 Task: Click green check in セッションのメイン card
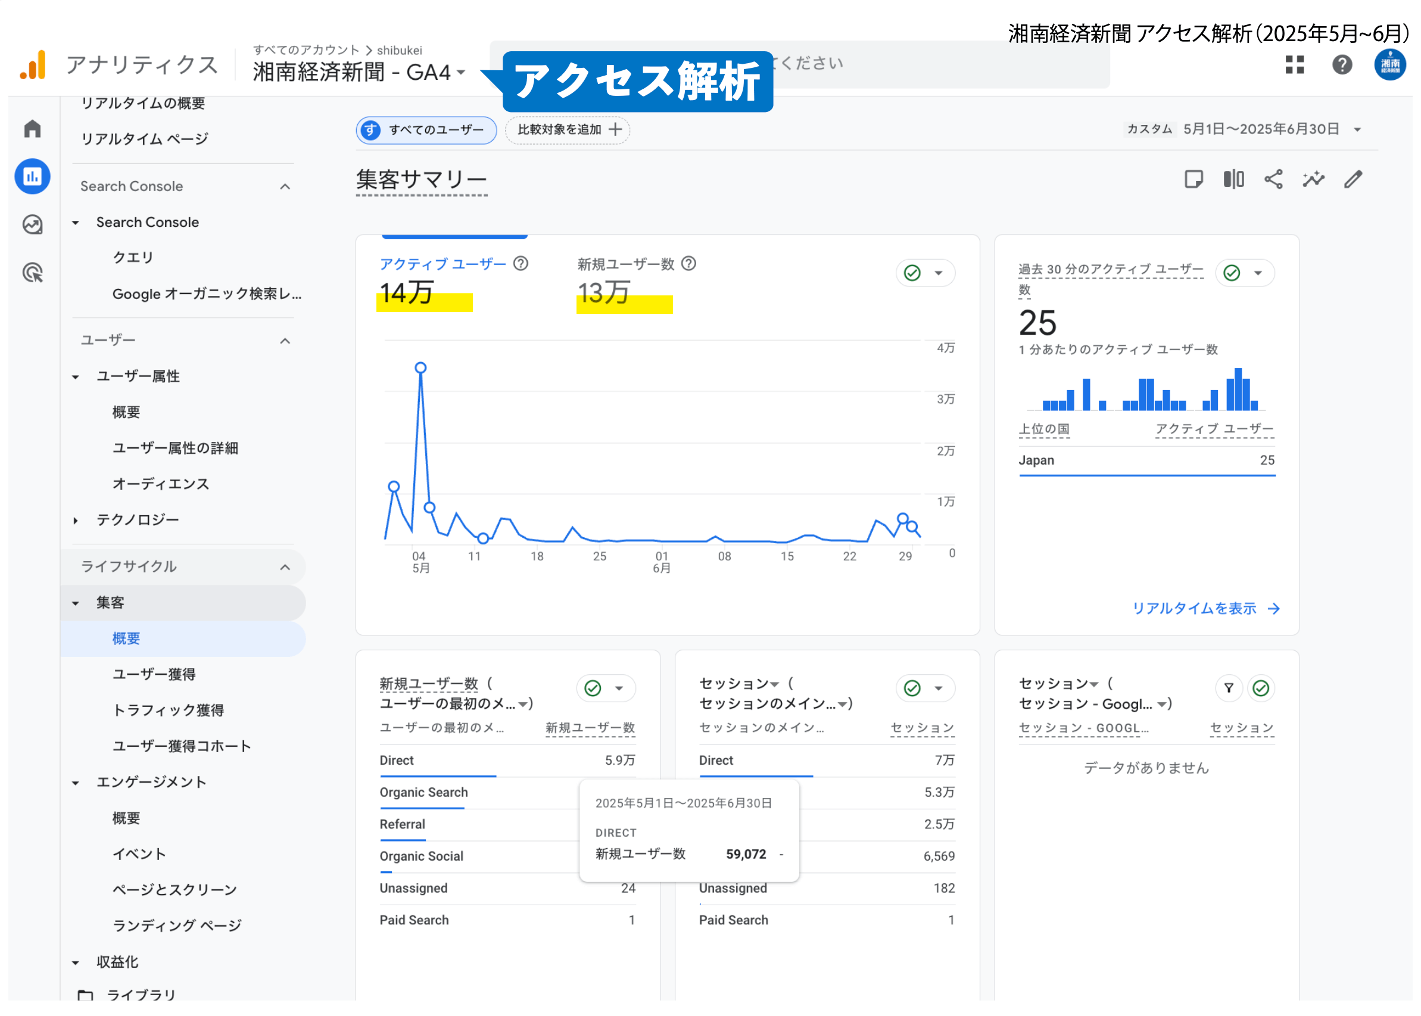coord(912,688)
